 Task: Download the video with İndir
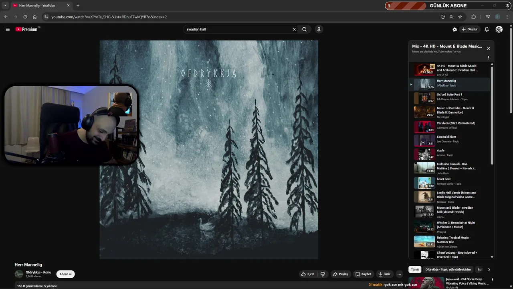pyautogui.click(x=384, y=274)
